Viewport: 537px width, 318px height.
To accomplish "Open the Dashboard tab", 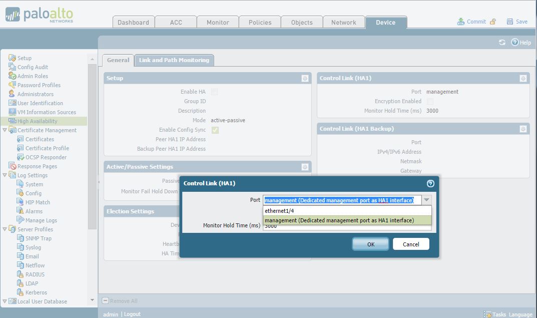I will [x=134, y=22].
